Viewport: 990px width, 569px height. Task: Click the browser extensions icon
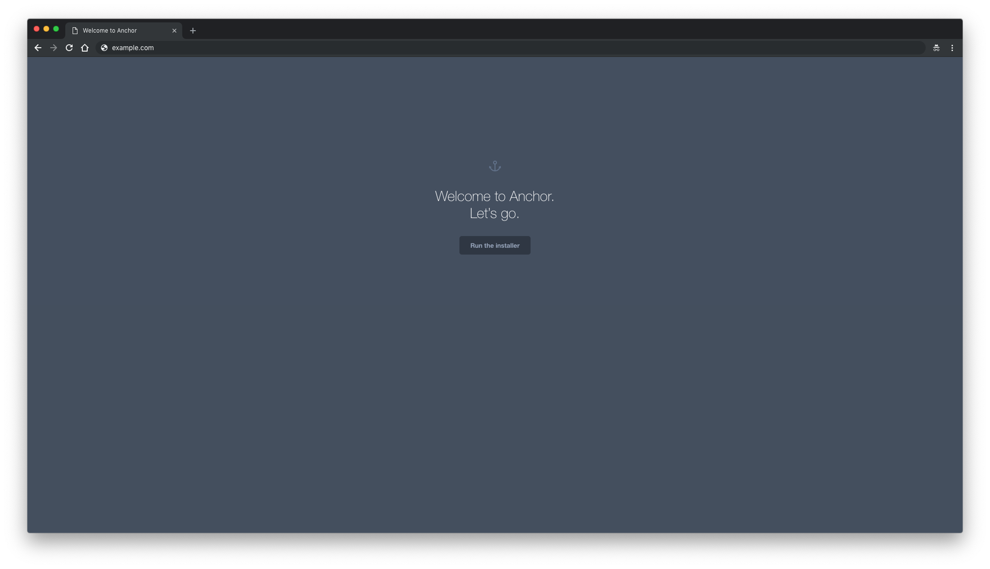coord(936,48)
